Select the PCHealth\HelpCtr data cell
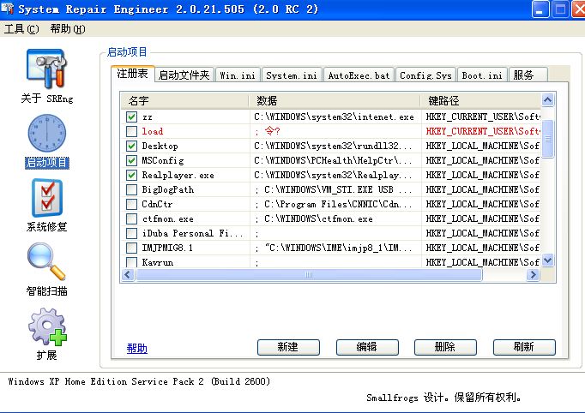The width and height of the screenshot is (585, 413). [333, 160]
